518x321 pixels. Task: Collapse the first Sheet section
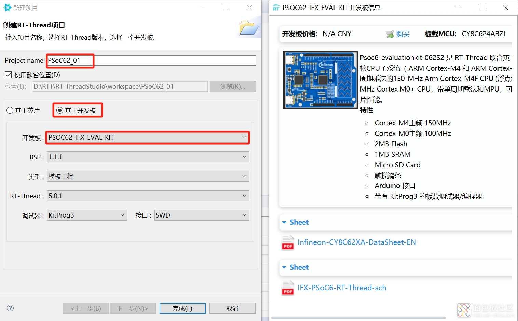(284, 222)
